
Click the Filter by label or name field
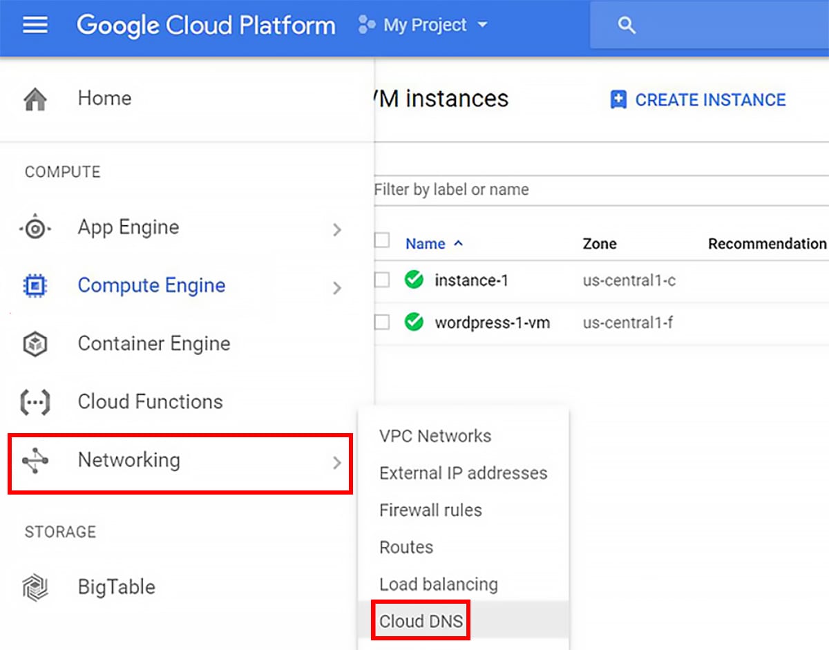601,190
